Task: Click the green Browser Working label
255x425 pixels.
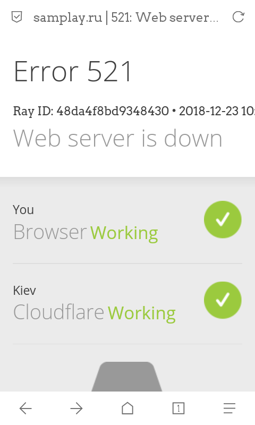Action: click(124, 233)
